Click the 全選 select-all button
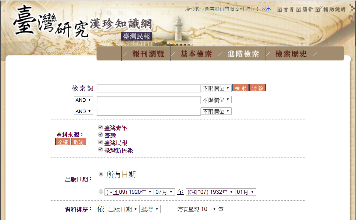Image resolution: width=356 pixels, height=220 pixels. click(x=63, y=142)
